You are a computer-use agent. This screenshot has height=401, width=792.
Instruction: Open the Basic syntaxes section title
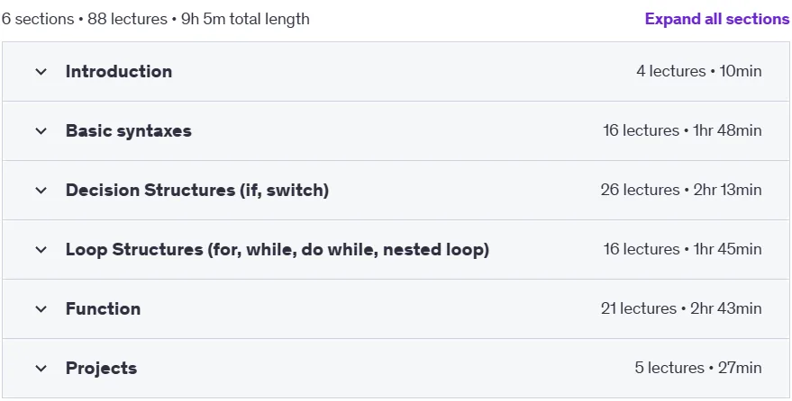[x=128, y=131]
